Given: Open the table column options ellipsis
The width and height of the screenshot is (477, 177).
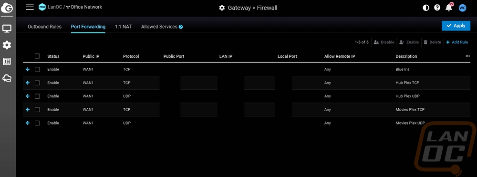Looking at the screenshot, I should tap(467, 56).
